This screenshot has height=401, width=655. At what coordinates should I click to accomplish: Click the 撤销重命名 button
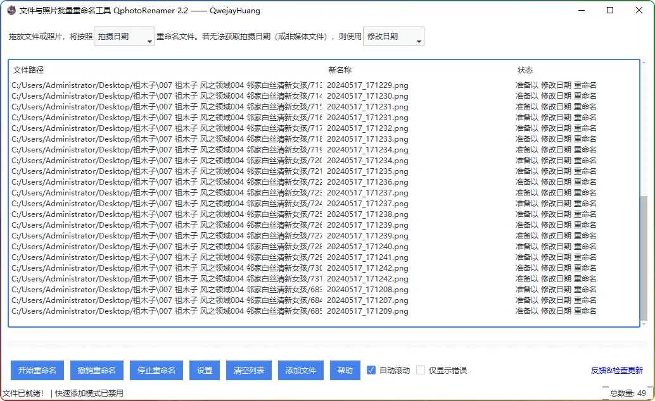pos(97,371)
